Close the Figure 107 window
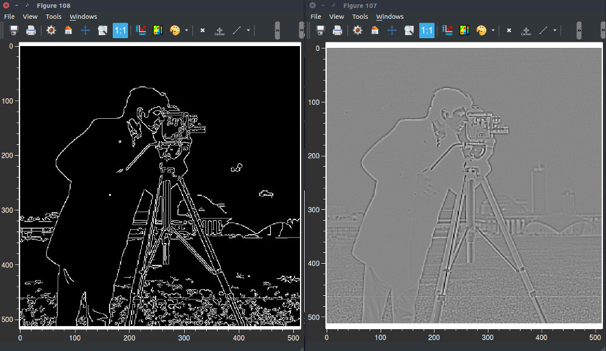The width and height of the screenshot is (606, 351). [x=313, y=5]
